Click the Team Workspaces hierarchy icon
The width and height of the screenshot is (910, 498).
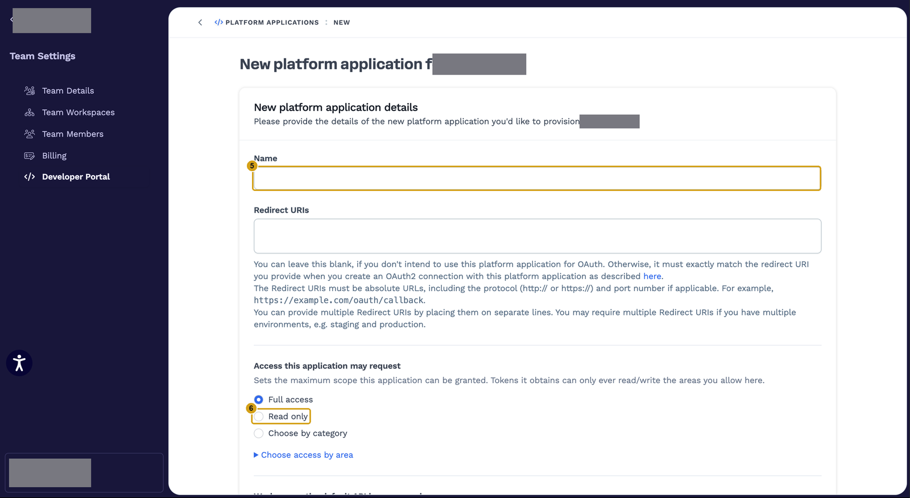(30, 113)
